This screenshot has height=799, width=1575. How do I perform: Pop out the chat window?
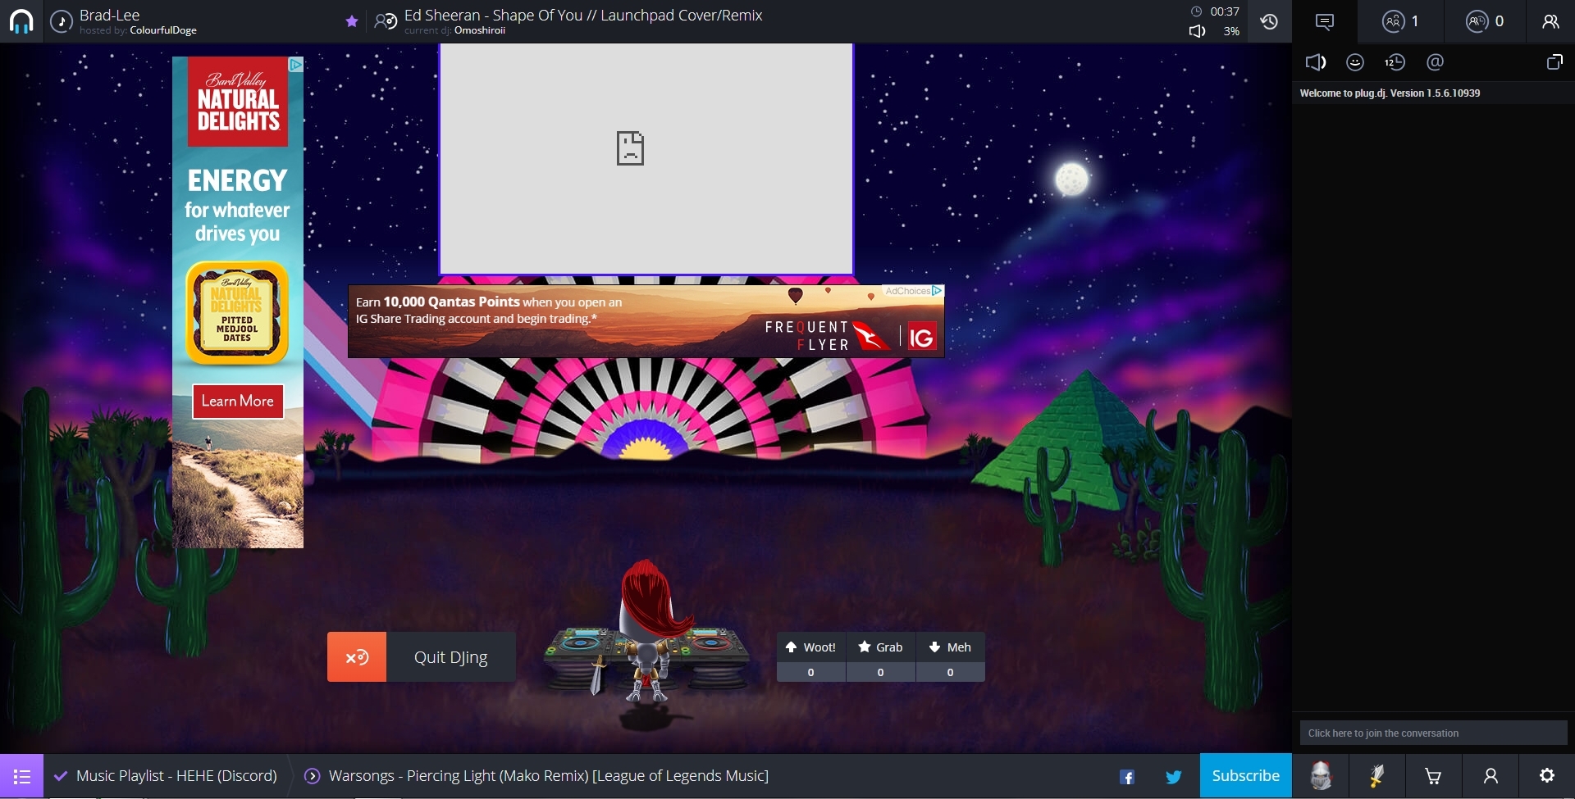[1554, 62]
